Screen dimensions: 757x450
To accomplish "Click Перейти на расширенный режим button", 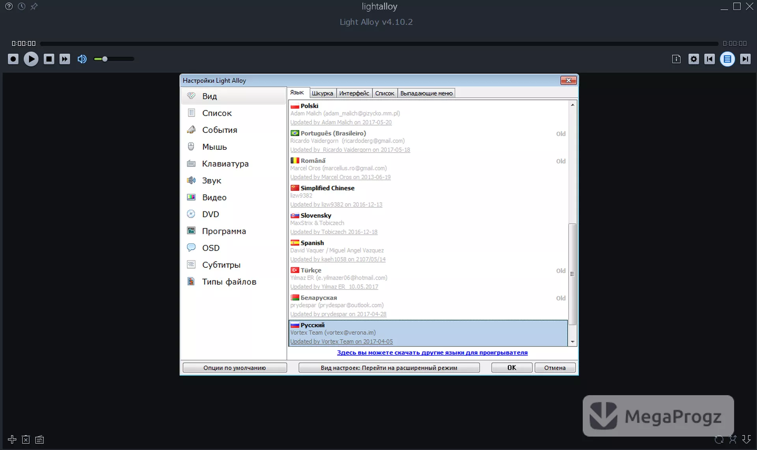I will coord(389,368).
